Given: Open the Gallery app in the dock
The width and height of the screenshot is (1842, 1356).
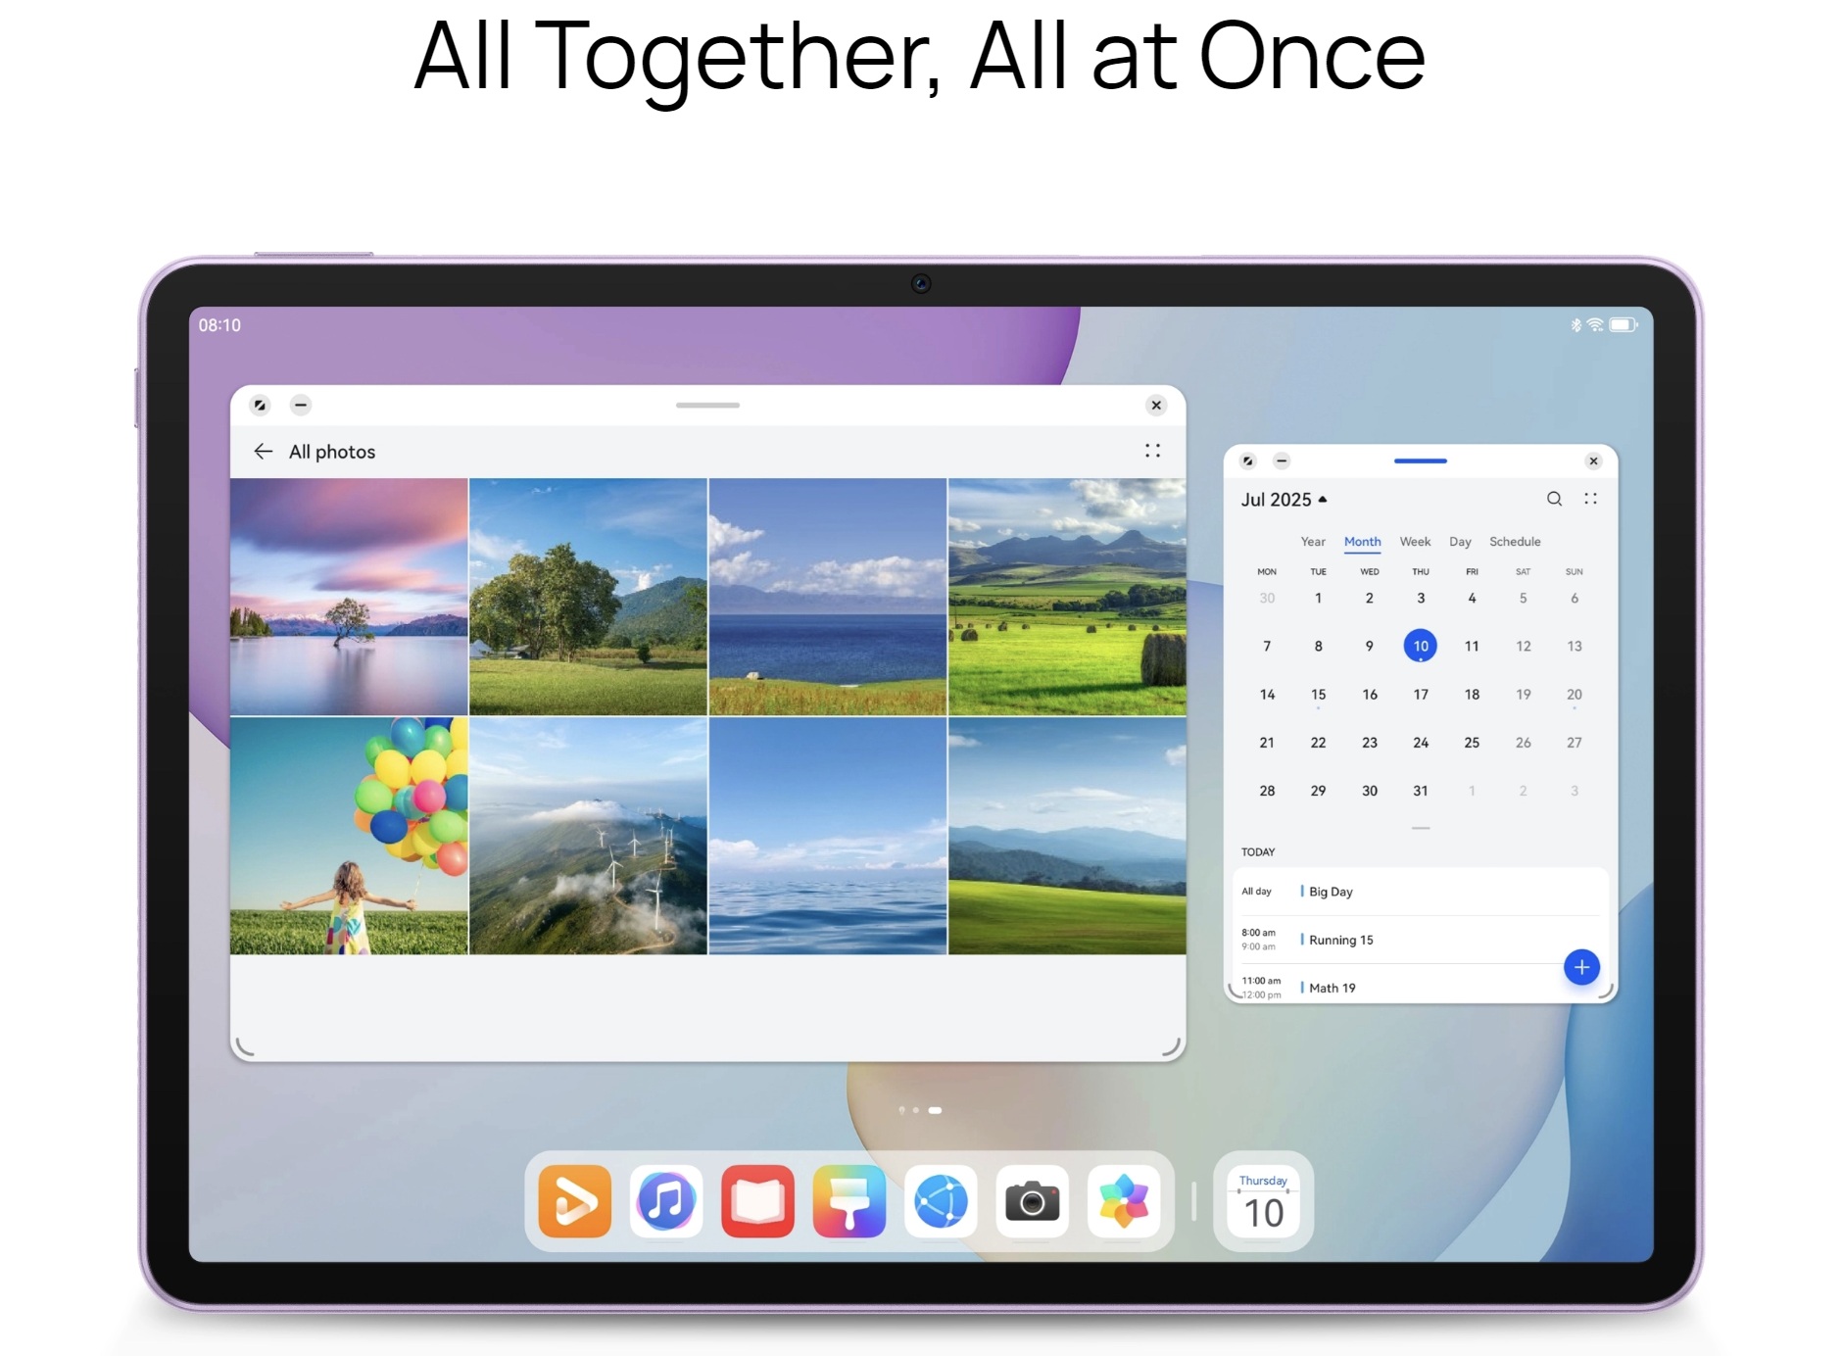Looking at the screenshot, I should (1124, 1201).
